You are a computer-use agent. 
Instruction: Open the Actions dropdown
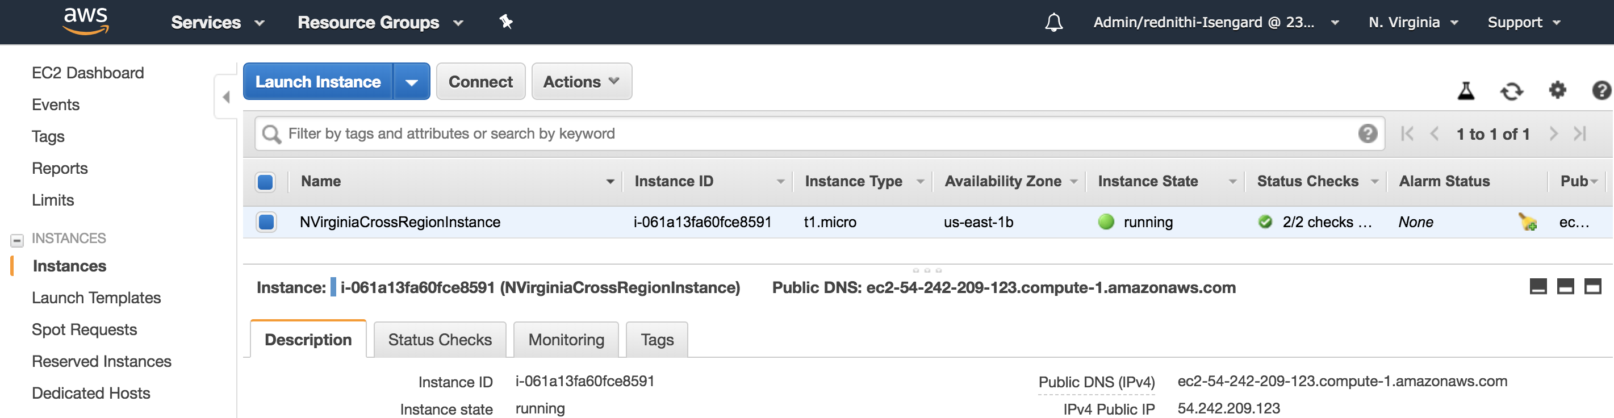coord(582,81)
